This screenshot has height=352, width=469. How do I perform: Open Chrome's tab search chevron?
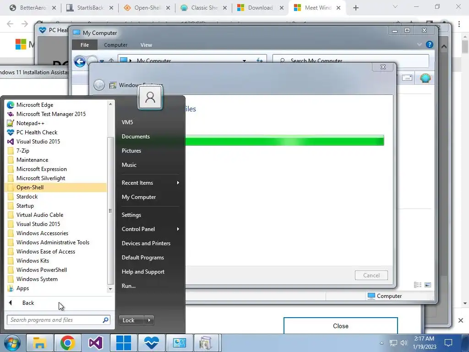pos(395,6)
